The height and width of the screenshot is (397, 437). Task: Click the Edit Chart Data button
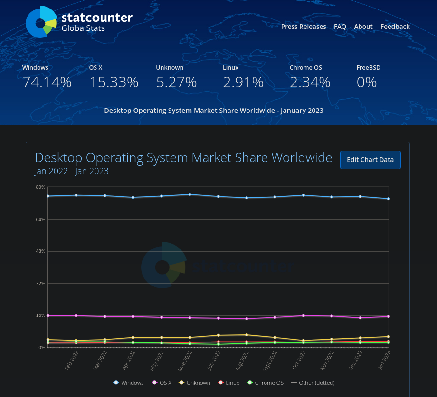click(x=370, y=160)
